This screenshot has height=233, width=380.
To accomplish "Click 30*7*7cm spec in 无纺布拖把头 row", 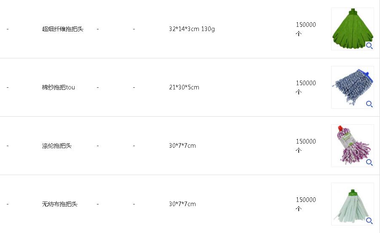I will coord(182,204).
